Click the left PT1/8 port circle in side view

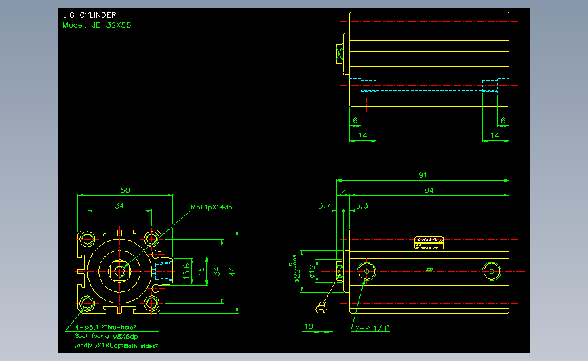click(367, 271)
